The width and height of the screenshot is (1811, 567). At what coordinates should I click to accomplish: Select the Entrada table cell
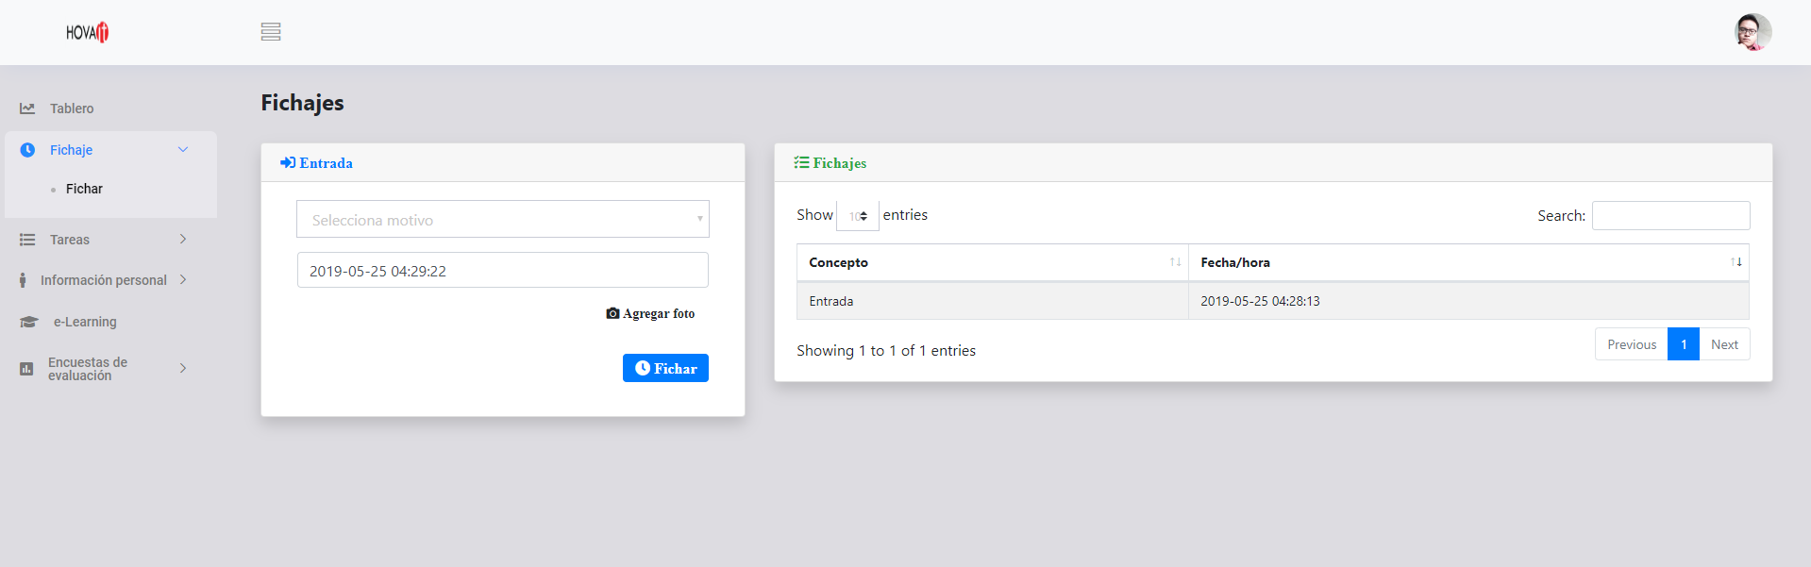click(x=993, y=301)
